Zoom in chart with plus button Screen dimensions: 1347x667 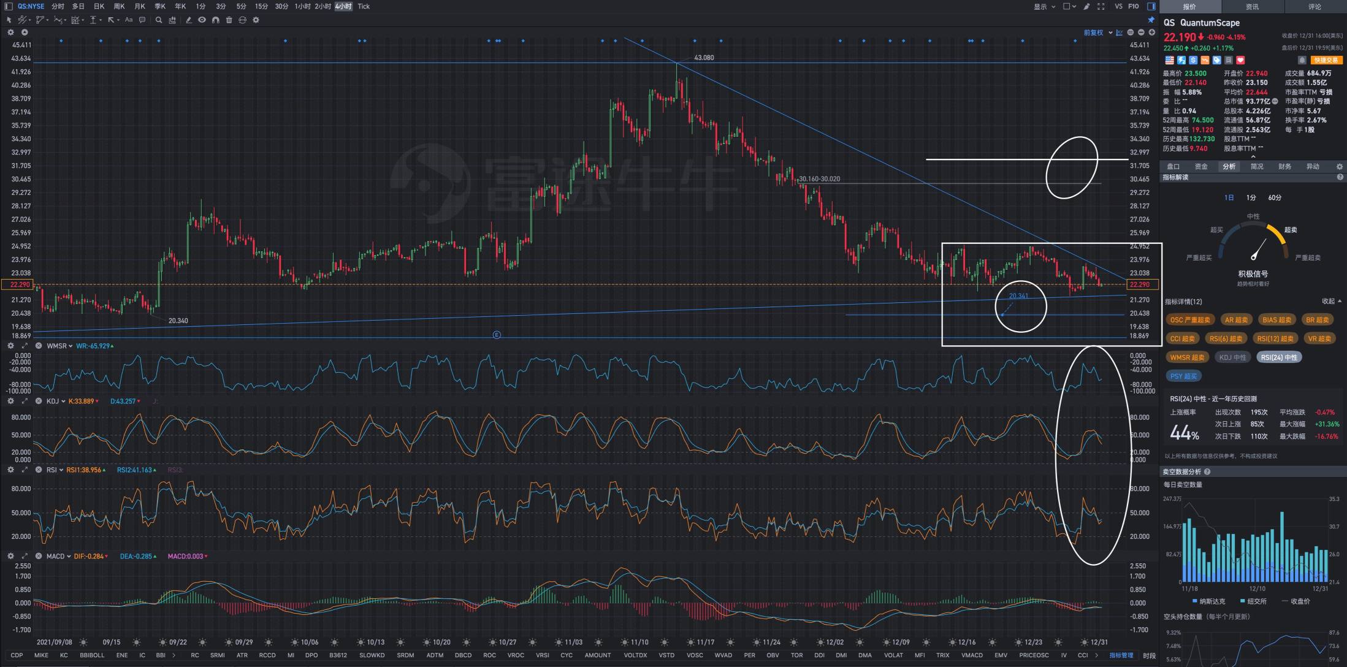click(x=1152, y=32)
